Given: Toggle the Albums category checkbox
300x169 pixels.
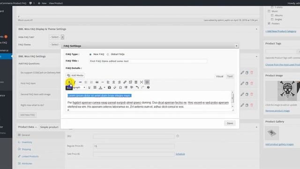Looking at the screenshot, I should coord(272,15).
